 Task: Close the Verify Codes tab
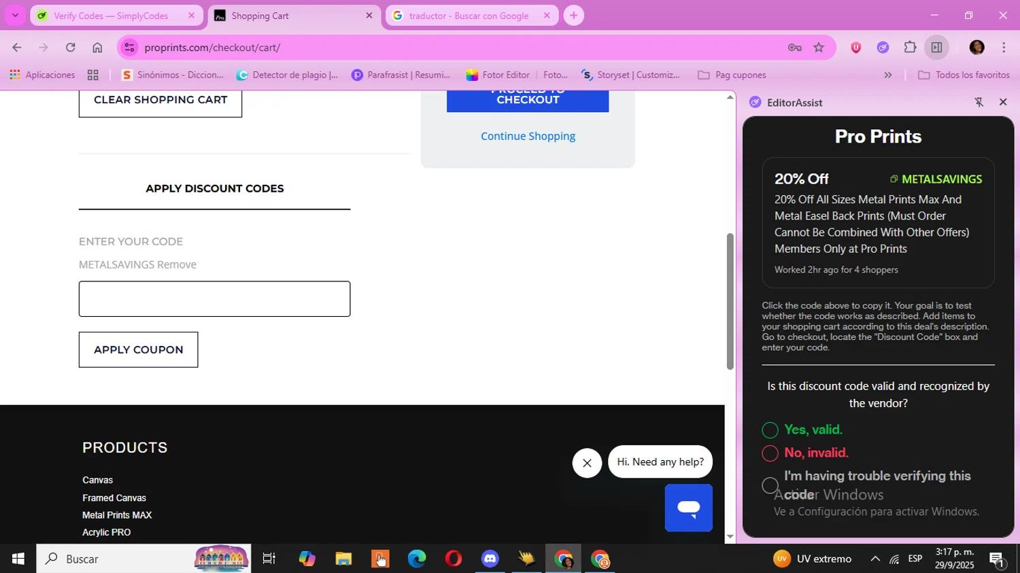click(191, 16)
